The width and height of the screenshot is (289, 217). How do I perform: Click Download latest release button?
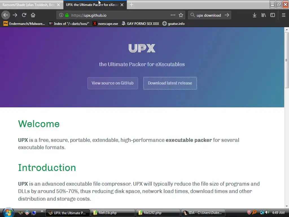click(170, 83)
